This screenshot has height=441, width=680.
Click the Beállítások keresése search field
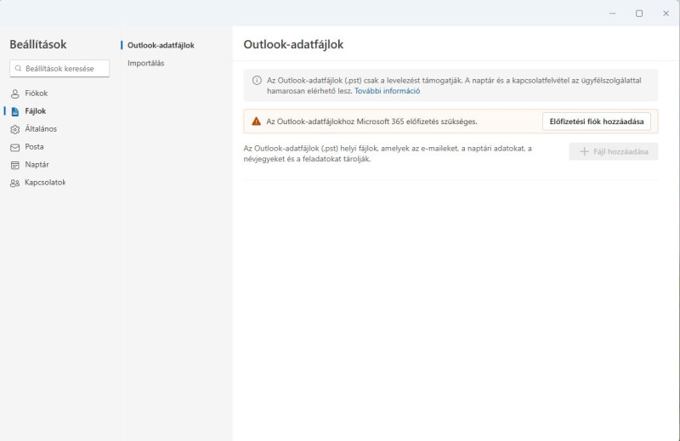(x=59, y=69)
